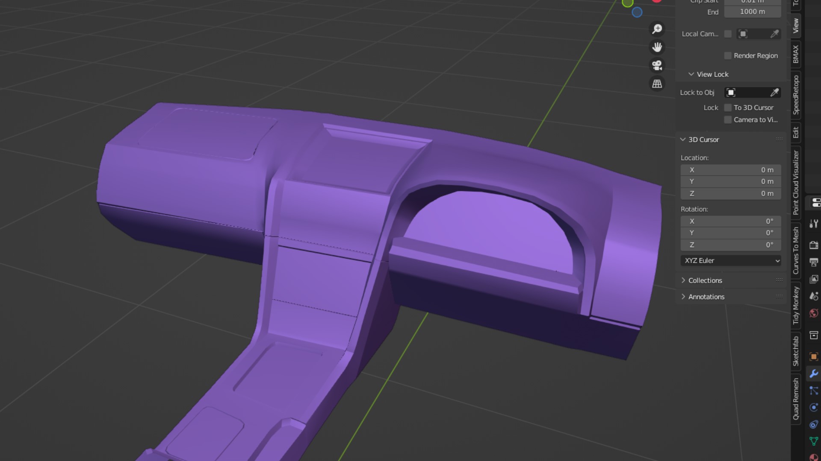
Task: Switch orthographic/perspective grid icon
Action: [x=657, y=84]
